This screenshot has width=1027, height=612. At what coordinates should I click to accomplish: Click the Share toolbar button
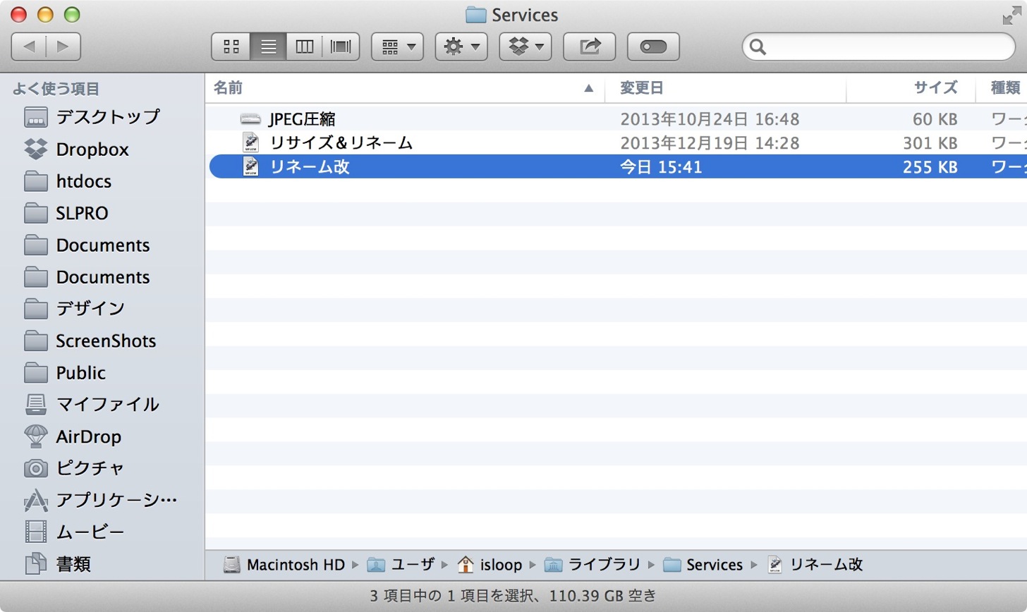click(x=590, y=47)
